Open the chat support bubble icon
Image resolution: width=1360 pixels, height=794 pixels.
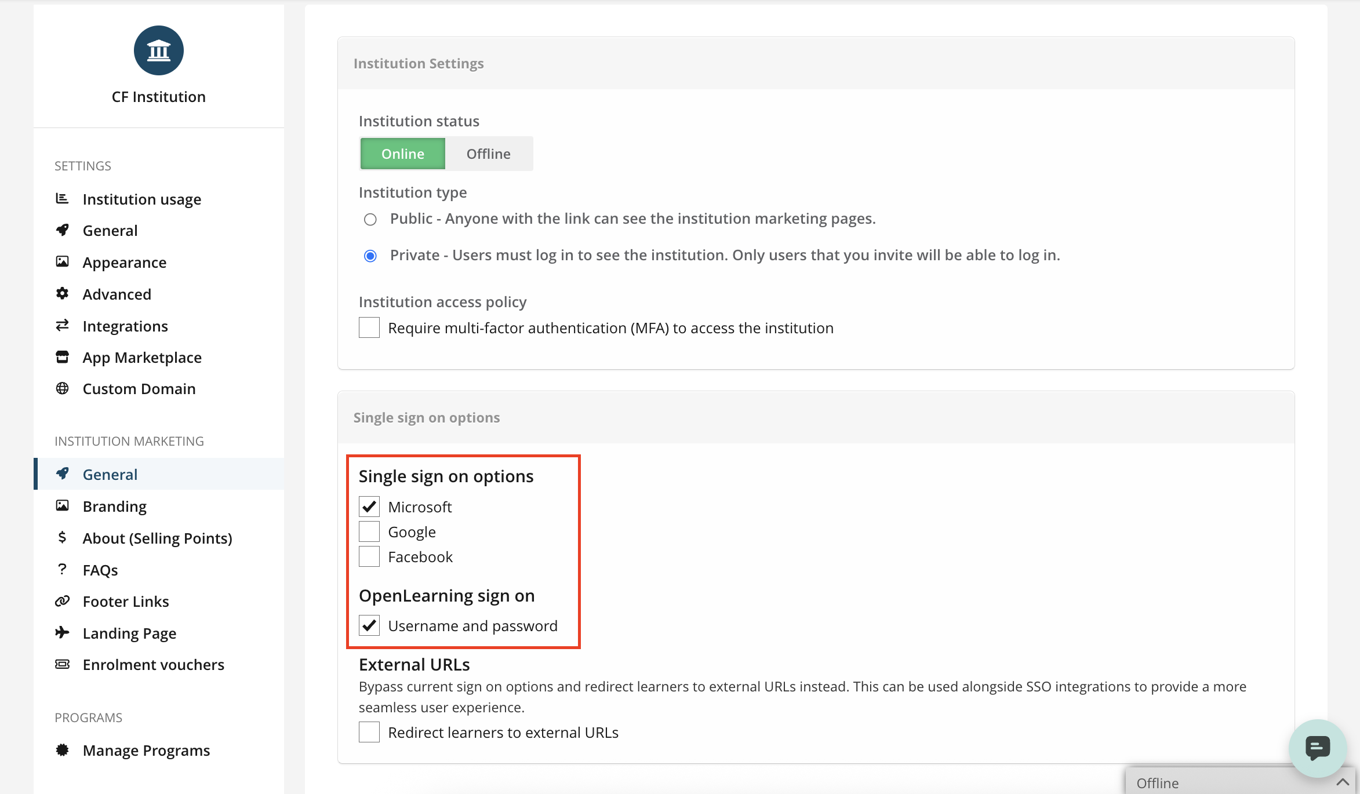(x=1317, y=748)
